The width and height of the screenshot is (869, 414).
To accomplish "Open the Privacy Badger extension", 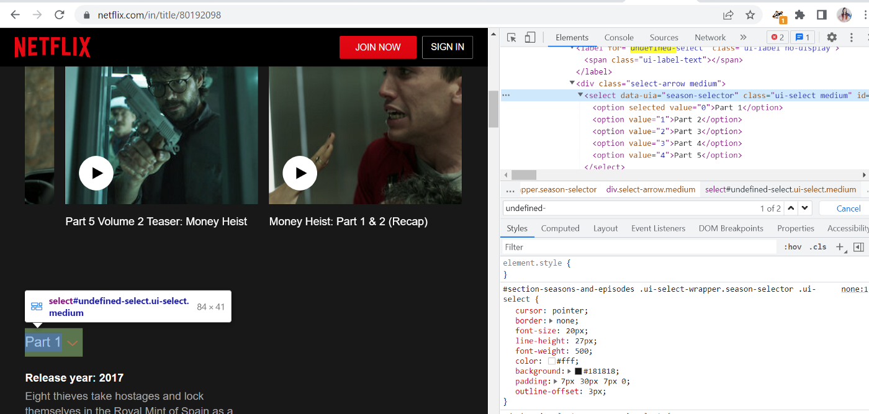I will [779, 16].
